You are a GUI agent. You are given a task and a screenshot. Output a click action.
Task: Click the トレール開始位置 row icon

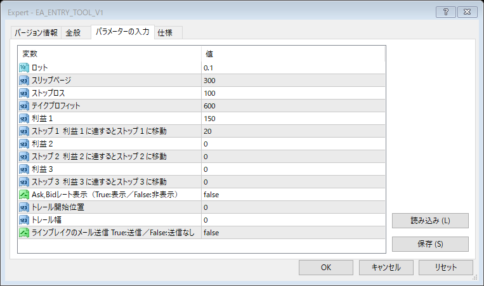pyautogui.click(x=24, y=207)
